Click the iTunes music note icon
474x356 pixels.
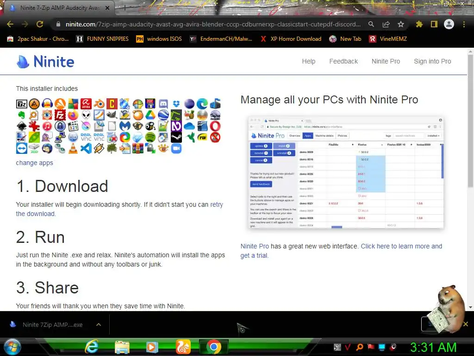pos(47,126)
